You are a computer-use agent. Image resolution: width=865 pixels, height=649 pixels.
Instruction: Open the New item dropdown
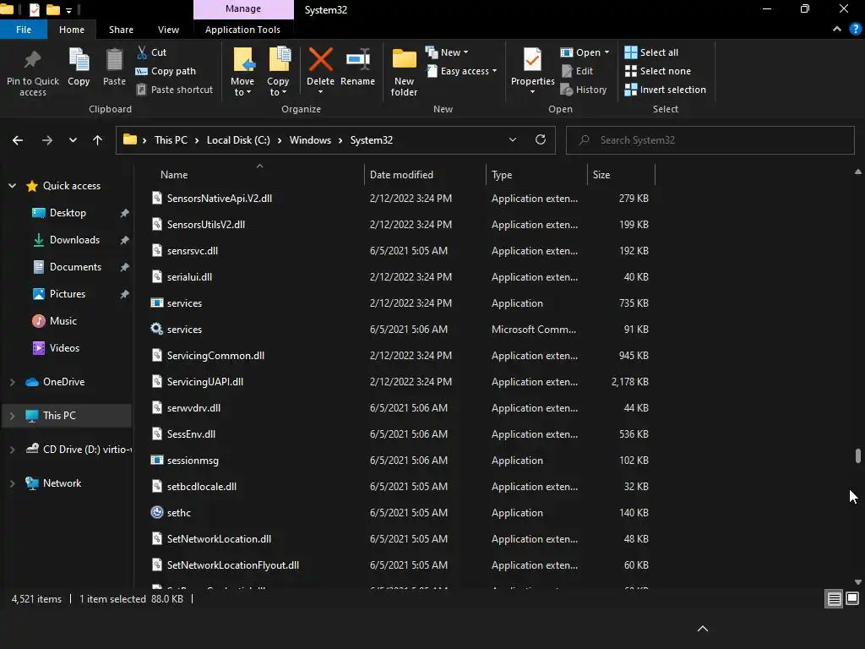point(447,52)
